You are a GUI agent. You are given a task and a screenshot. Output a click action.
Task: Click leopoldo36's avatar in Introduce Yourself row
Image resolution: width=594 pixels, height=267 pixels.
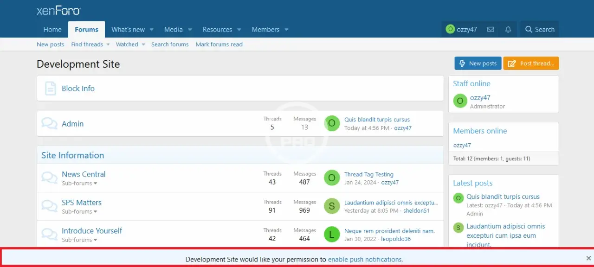click(331, 235)
